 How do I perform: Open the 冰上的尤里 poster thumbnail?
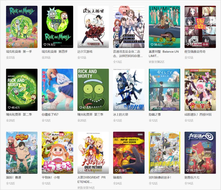tap(129, 90)
